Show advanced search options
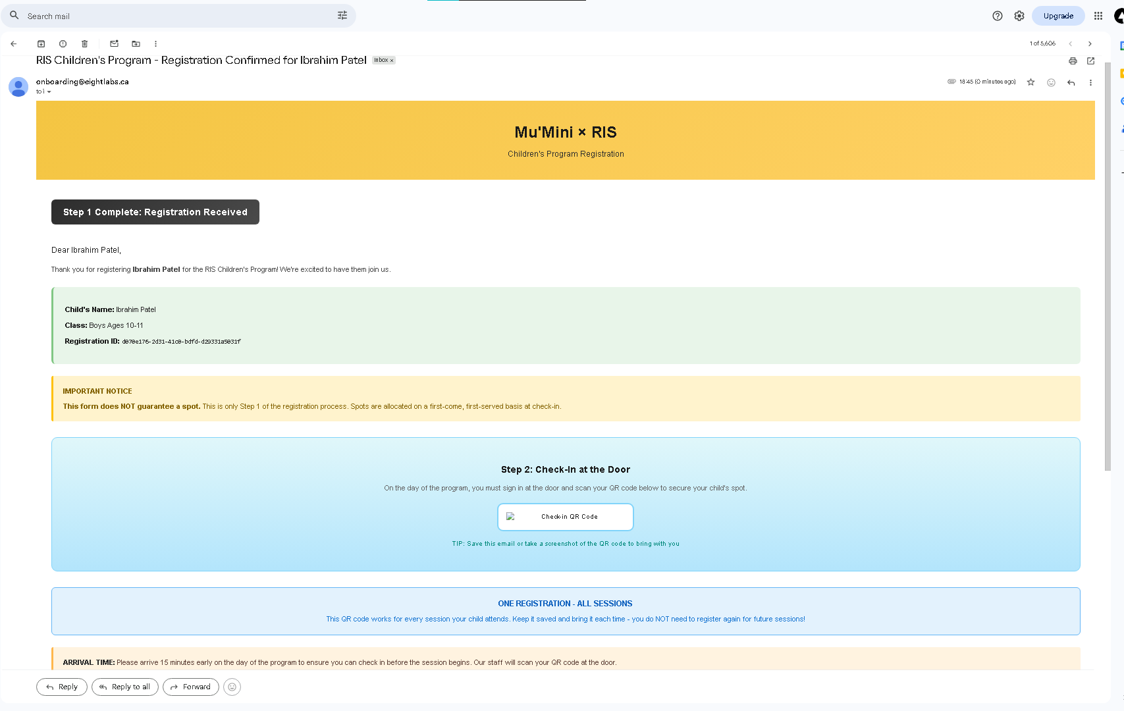This screenshot has width=1124, height=711. coord(342,15)
